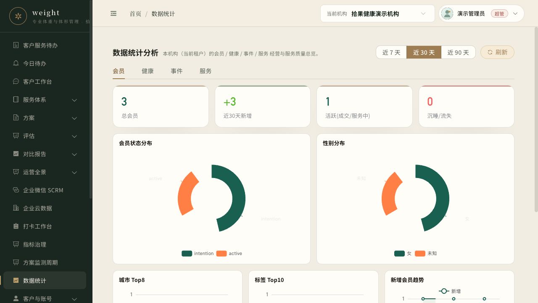Image resolution: width=538 pixels, height=303 pixels.
Task: Select the 近 7 天 time range
Action: (x=391, y=52)
